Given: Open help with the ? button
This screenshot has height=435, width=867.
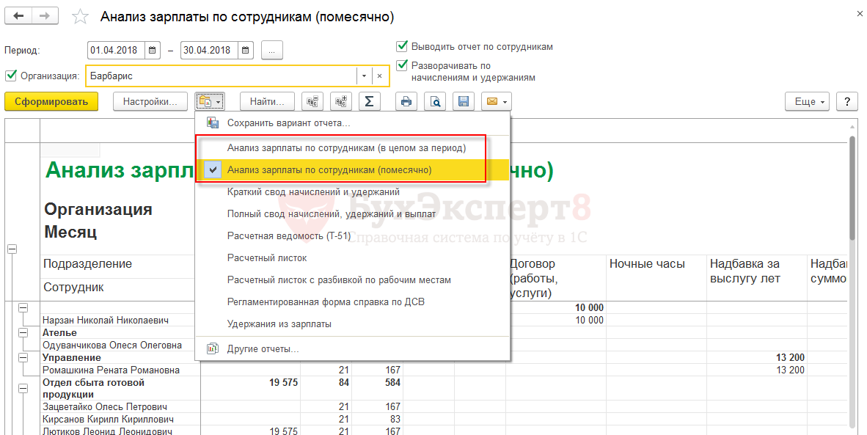Looking at the screenshot, I should pyautogui.click(x=847, y=102).
